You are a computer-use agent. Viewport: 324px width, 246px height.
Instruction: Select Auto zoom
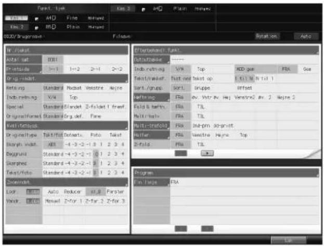(x=53, y=192)
